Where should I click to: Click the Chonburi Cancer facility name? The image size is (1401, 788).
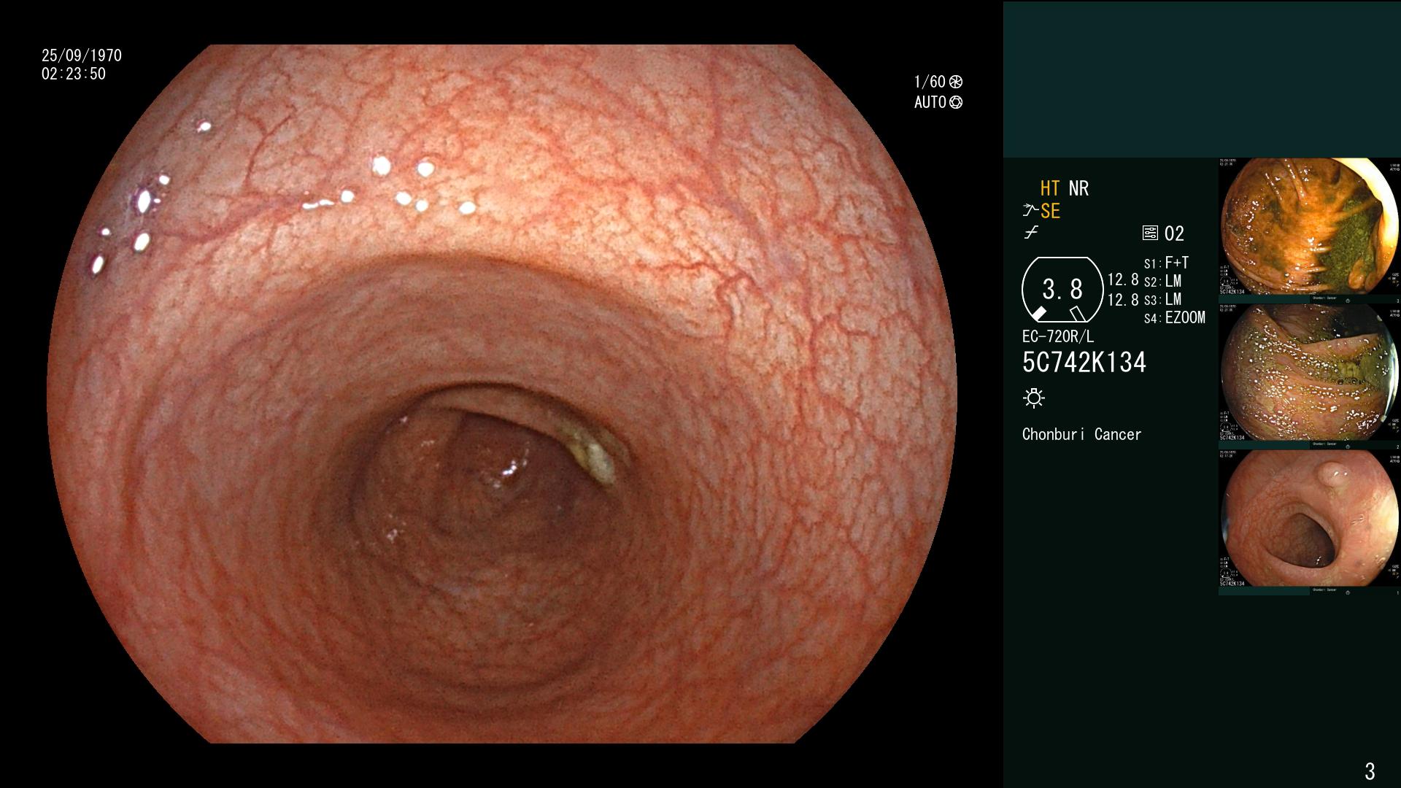1081,434
